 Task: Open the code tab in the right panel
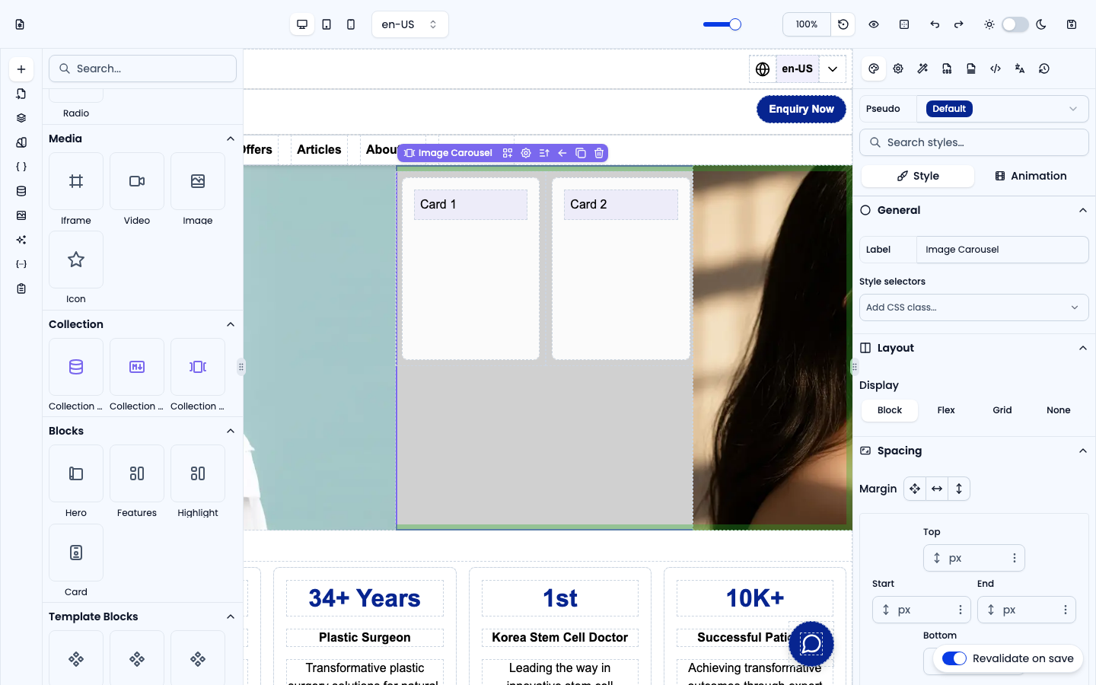[996, 68]
